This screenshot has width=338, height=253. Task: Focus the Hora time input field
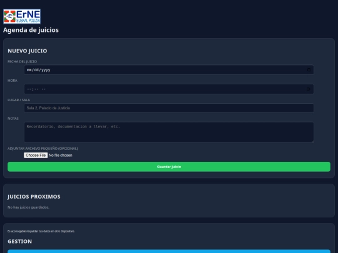(169, 89)
